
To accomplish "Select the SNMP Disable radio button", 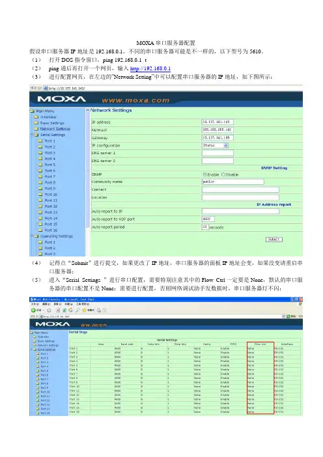I will click(223, 174).
